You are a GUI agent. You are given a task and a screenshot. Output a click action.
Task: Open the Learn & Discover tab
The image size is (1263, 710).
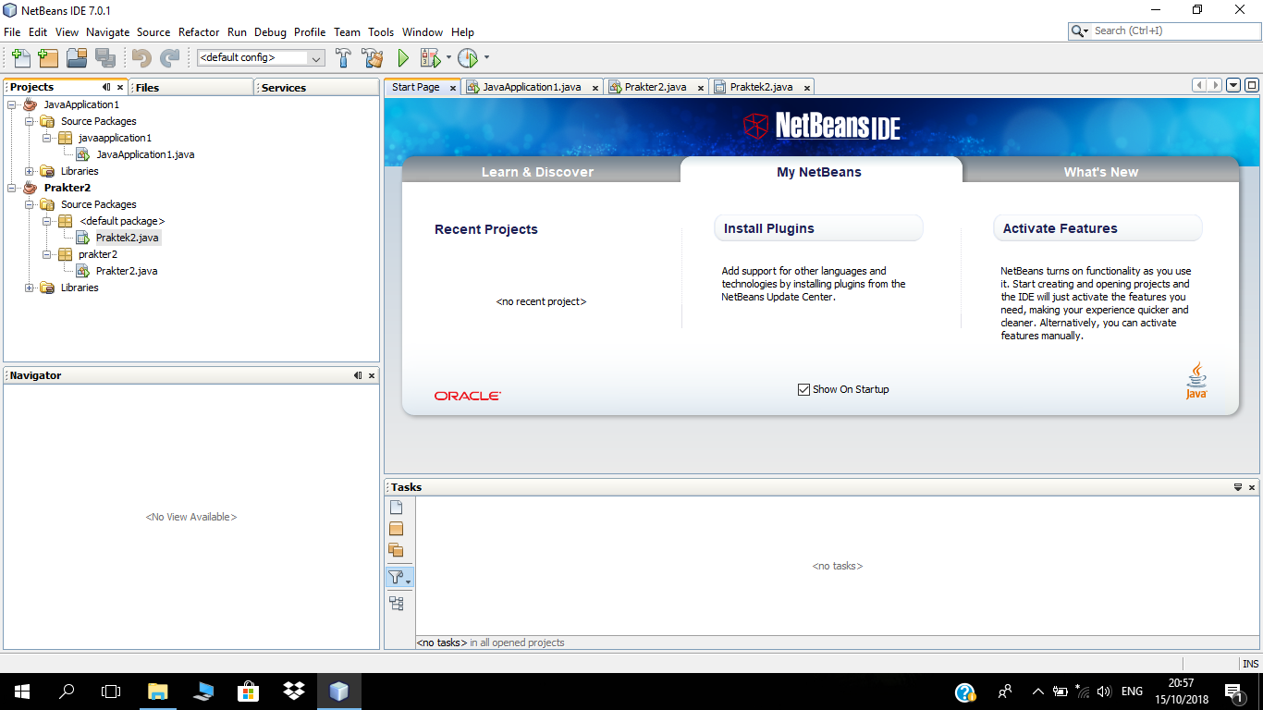click(538, 172)
